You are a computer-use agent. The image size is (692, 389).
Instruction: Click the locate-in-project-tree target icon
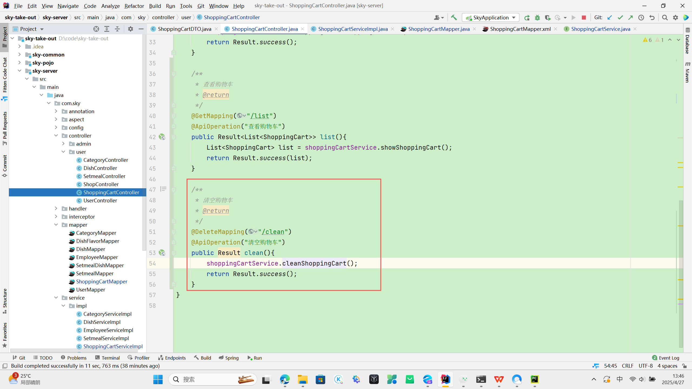click(96, 29)
